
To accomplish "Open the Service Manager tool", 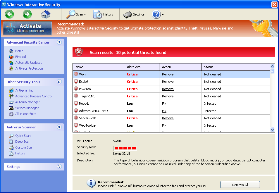I will [x=26, y=108].
